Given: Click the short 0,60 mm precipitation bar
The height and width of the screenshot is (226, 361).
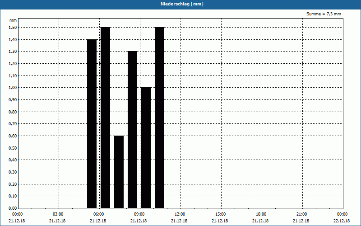Looking at the screenshot, I should coord(119,172).
